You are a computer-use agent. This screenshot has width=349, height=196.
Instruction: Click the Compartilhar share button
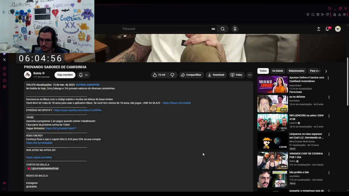pos(191,75)
